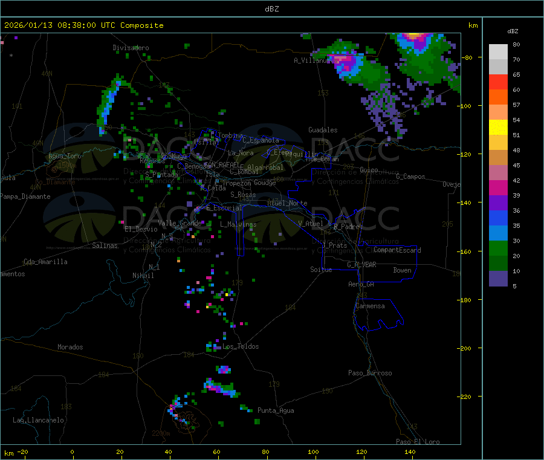Click the '140' tick on the bottom axis

(410, 452)
